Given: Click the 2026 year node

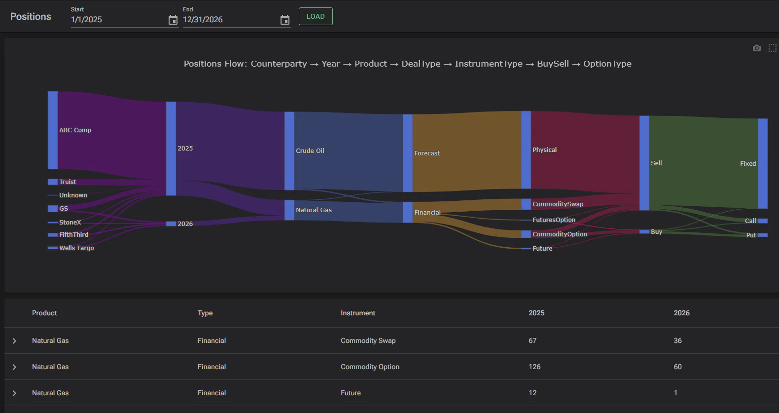Looking at the screenshot, I should (x=171, y=224).
